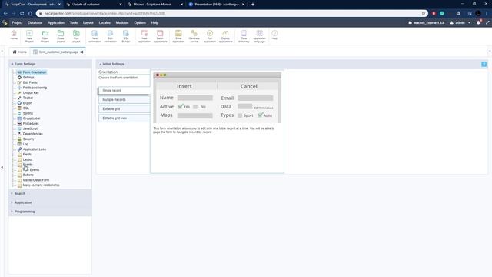This screenshot has width=492, height=277.
Task: Choose the Single record orientation
Action: click(125, 91)
